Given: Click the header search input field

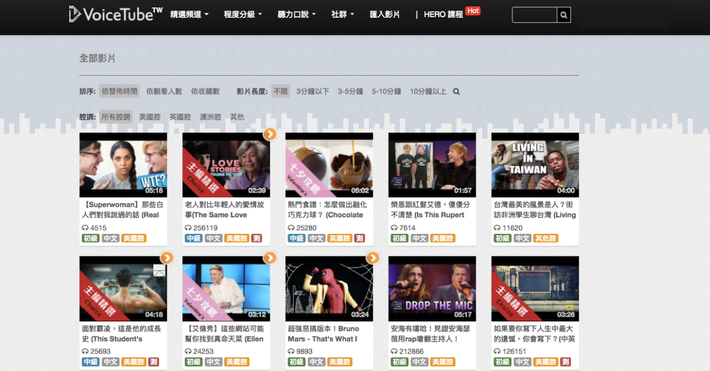Looking at the screenshot, I should coord(534,15).
